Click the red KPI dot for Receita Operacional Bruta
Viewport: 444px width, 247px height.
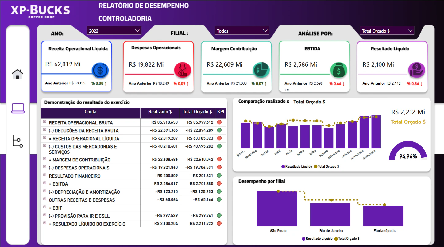click(x=219, y=122)
